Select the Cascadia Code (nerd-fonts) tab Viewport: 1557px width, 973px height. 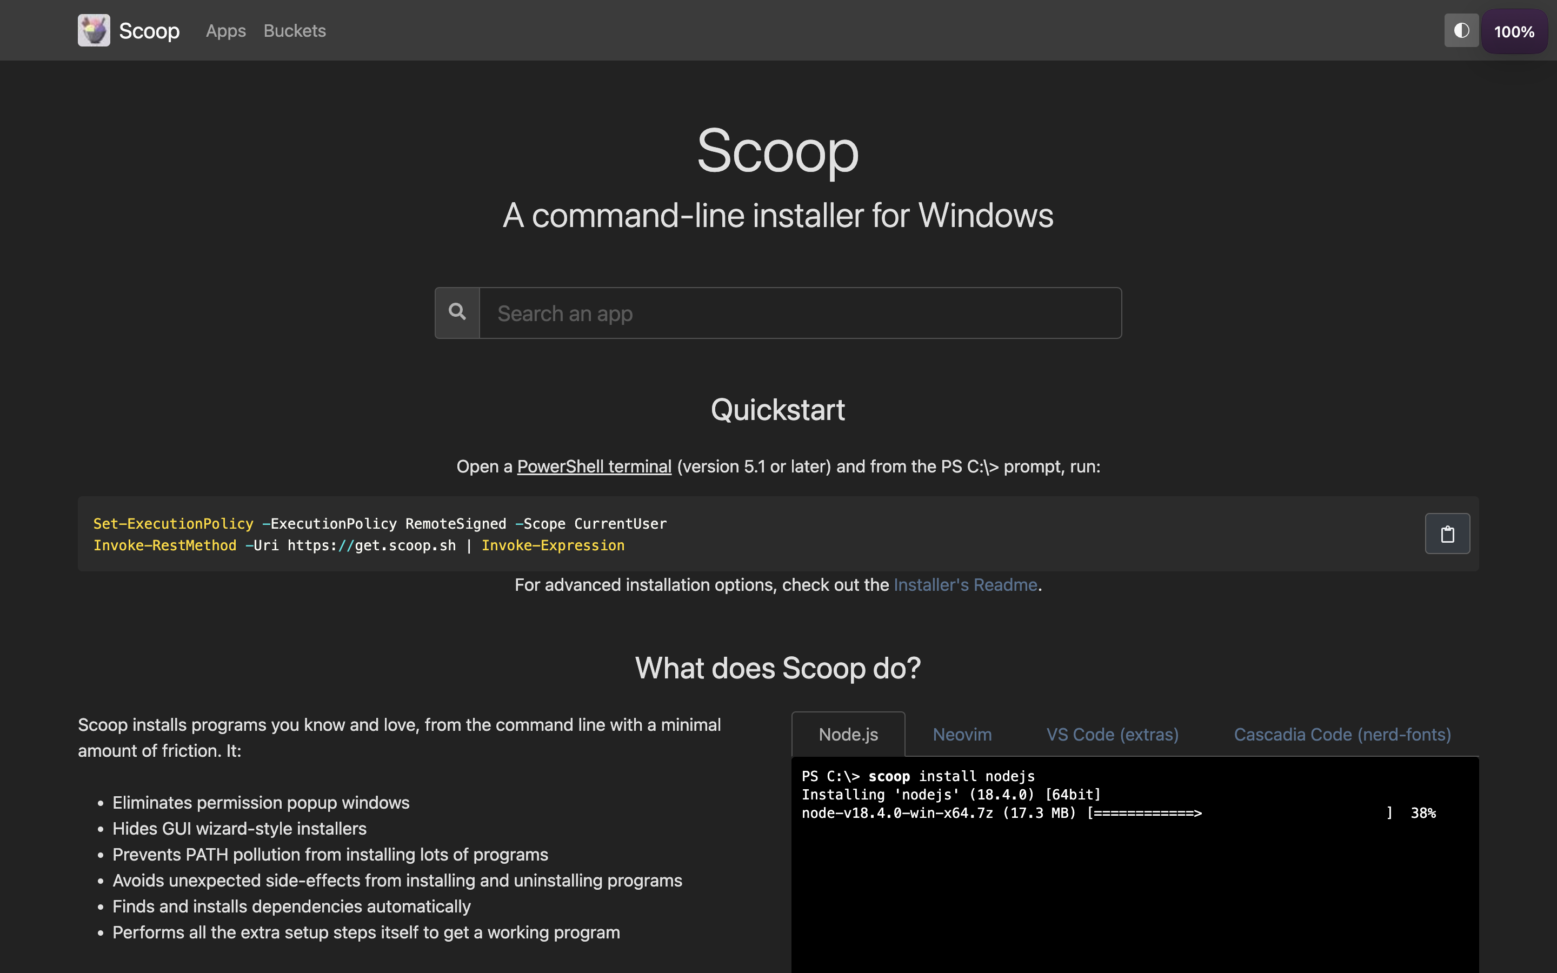coord(1342,734)
